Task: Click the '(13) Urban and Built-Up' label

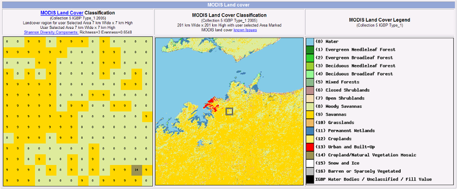Action: (345, 147)
